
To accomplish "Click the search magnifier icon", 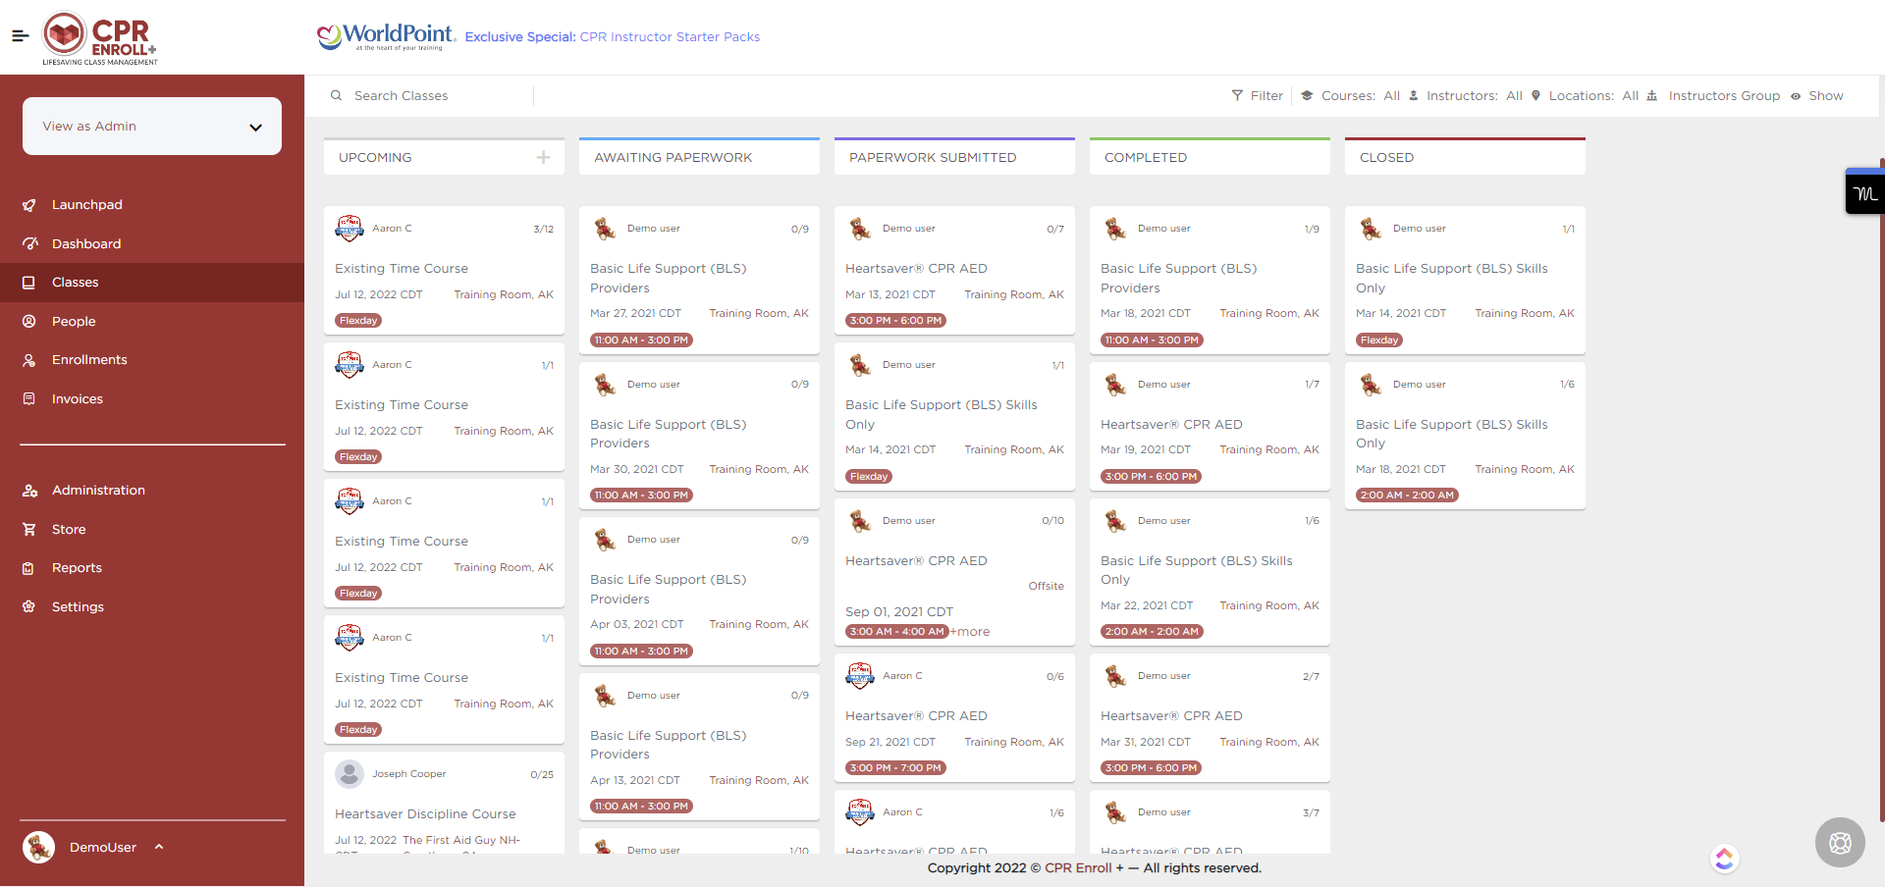I will [336, 95].
